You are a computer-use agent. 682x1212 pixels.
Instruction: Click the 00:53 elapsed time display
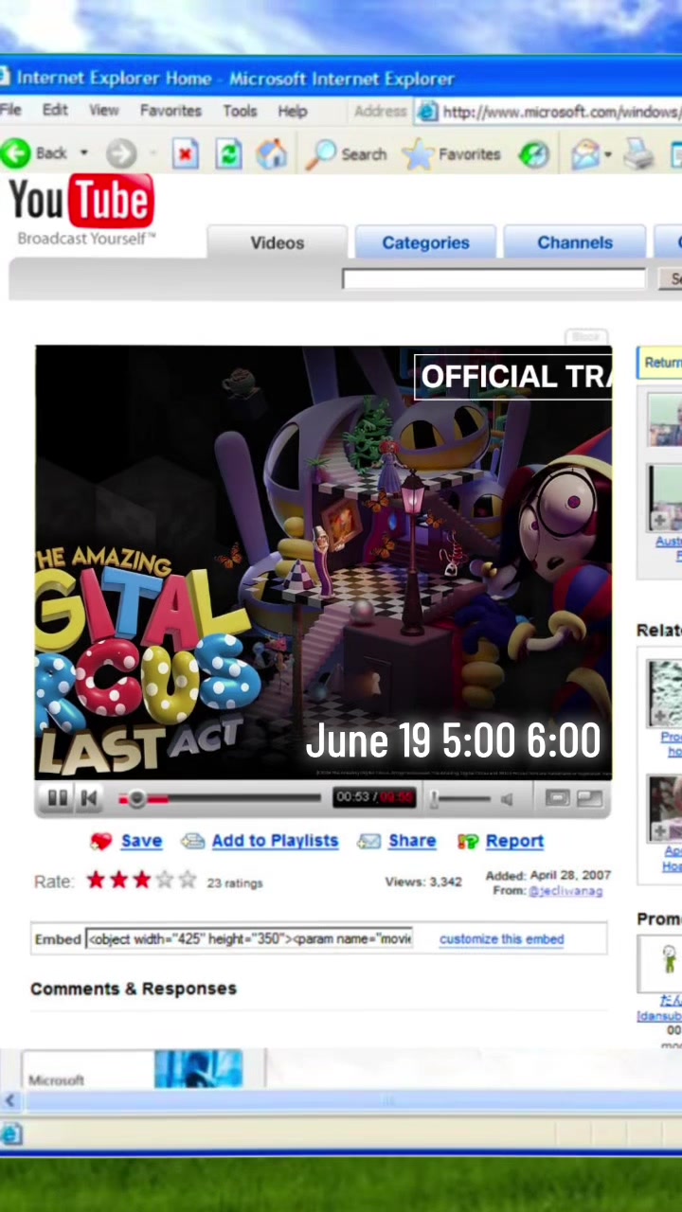click(x=352, y=798)
